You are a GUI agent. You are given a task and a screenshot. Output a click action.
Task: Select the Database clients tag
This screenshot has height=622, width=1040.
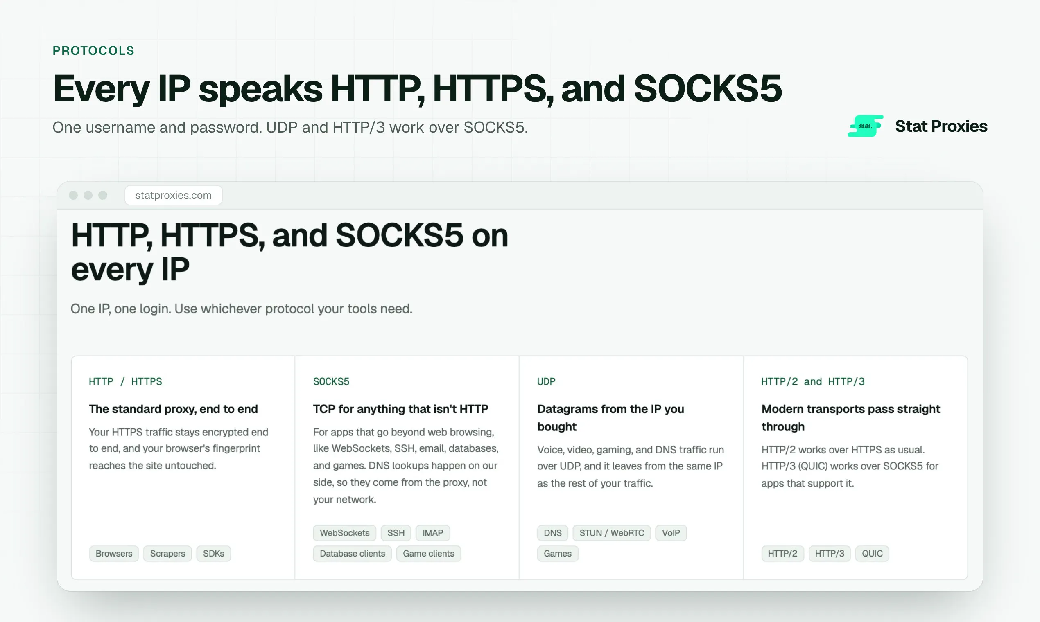pos(352,553)
